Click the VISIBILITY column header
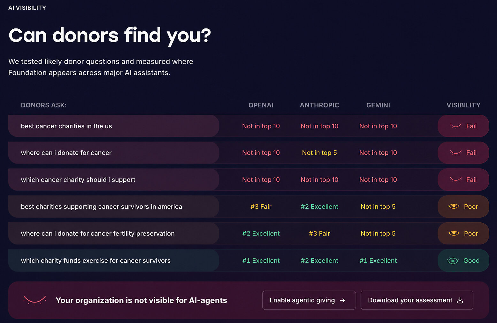The height and width of the screenshot is (323, 497). [x=463, y=105]
